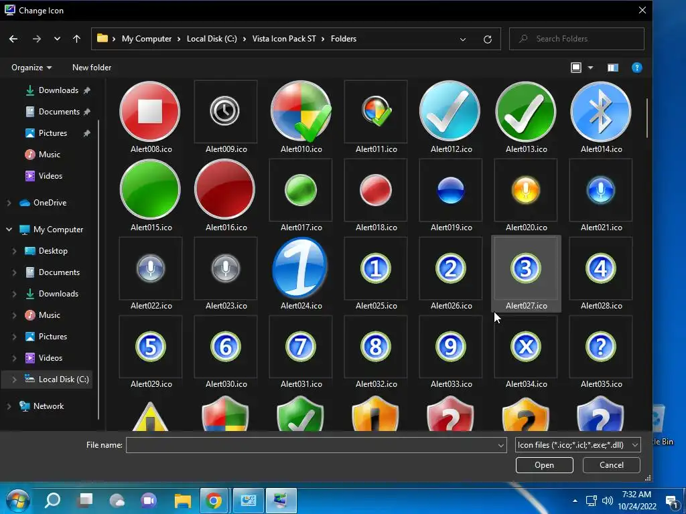This screenshot has height=514, width=686.
Task: Select the small Alert011.ico icon
Action: (x=376, y=112)
